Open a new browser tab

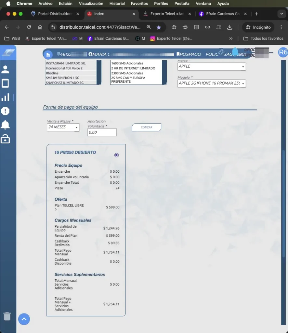(x=256, y=14)
